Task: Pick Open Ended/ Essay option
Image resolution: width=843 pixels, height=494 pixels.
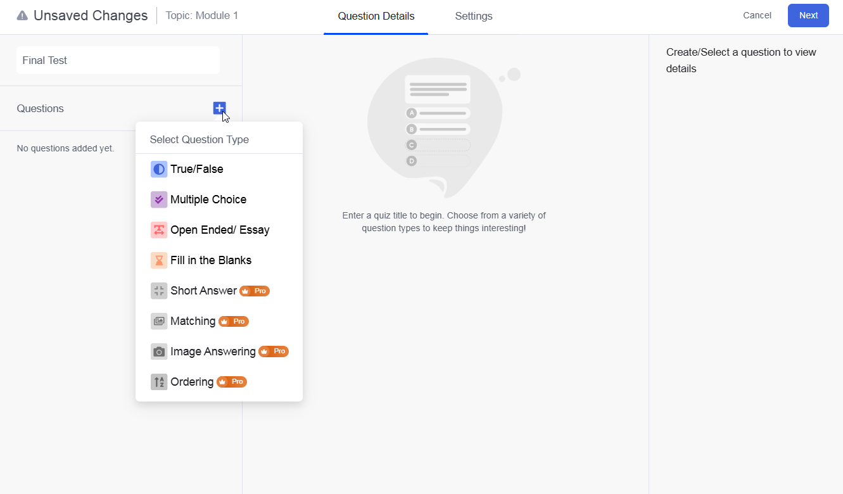Action: [x=220, y=230]
